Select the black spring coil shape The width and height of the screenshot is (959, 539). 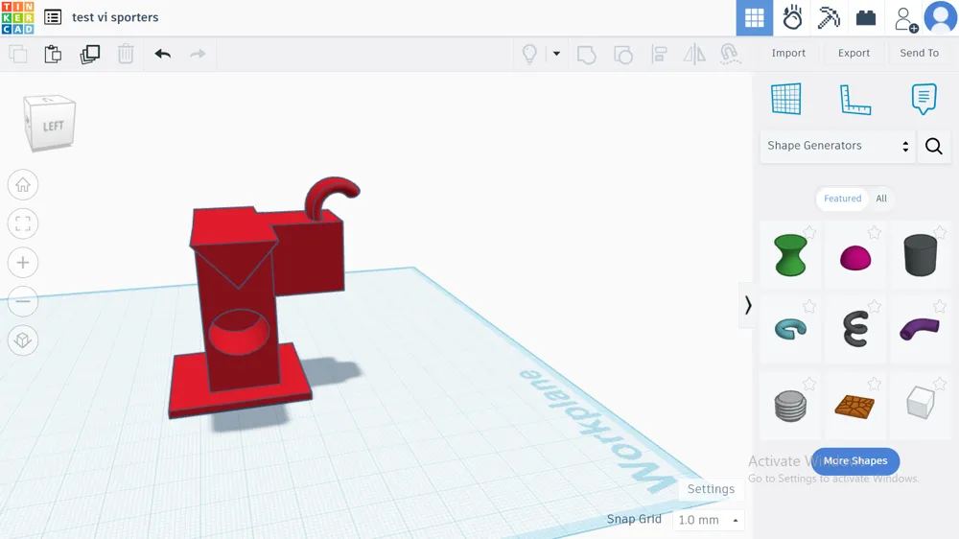[855, 329]
